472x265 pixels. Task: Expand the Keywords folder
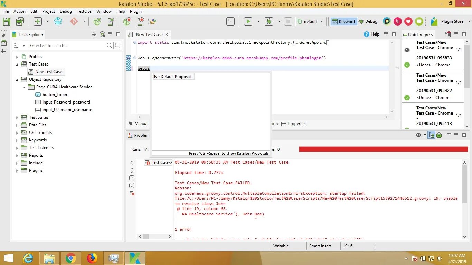[17, 140]
